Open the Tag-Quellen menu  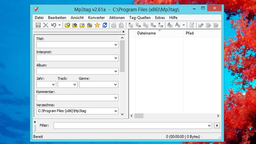point(139,17)
